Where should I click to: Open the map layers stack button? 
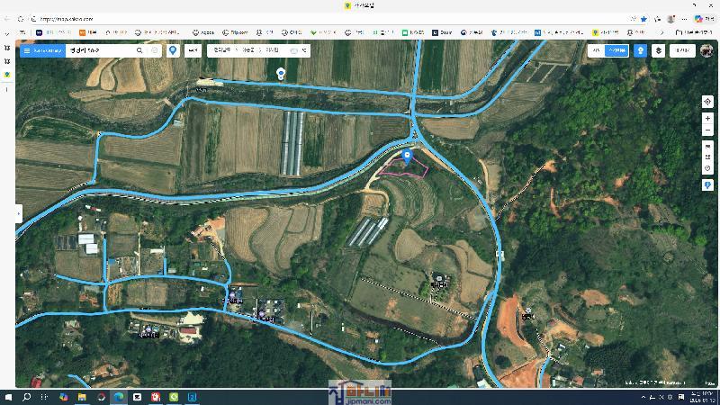coord(659,50)
